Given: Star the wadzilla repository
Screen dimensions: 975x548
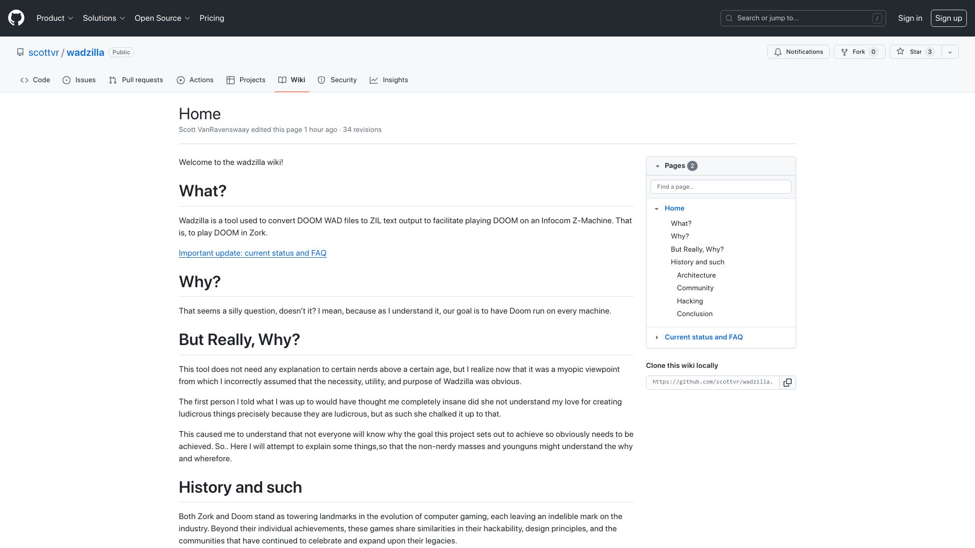Looking at the screenshot, I should click(x=916, y=52).
